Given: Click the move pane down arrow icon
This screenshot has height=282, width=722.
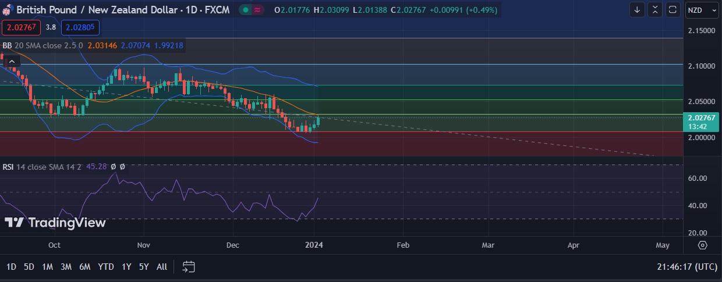Looking at the screenshot, I should [x=637, y=10].
